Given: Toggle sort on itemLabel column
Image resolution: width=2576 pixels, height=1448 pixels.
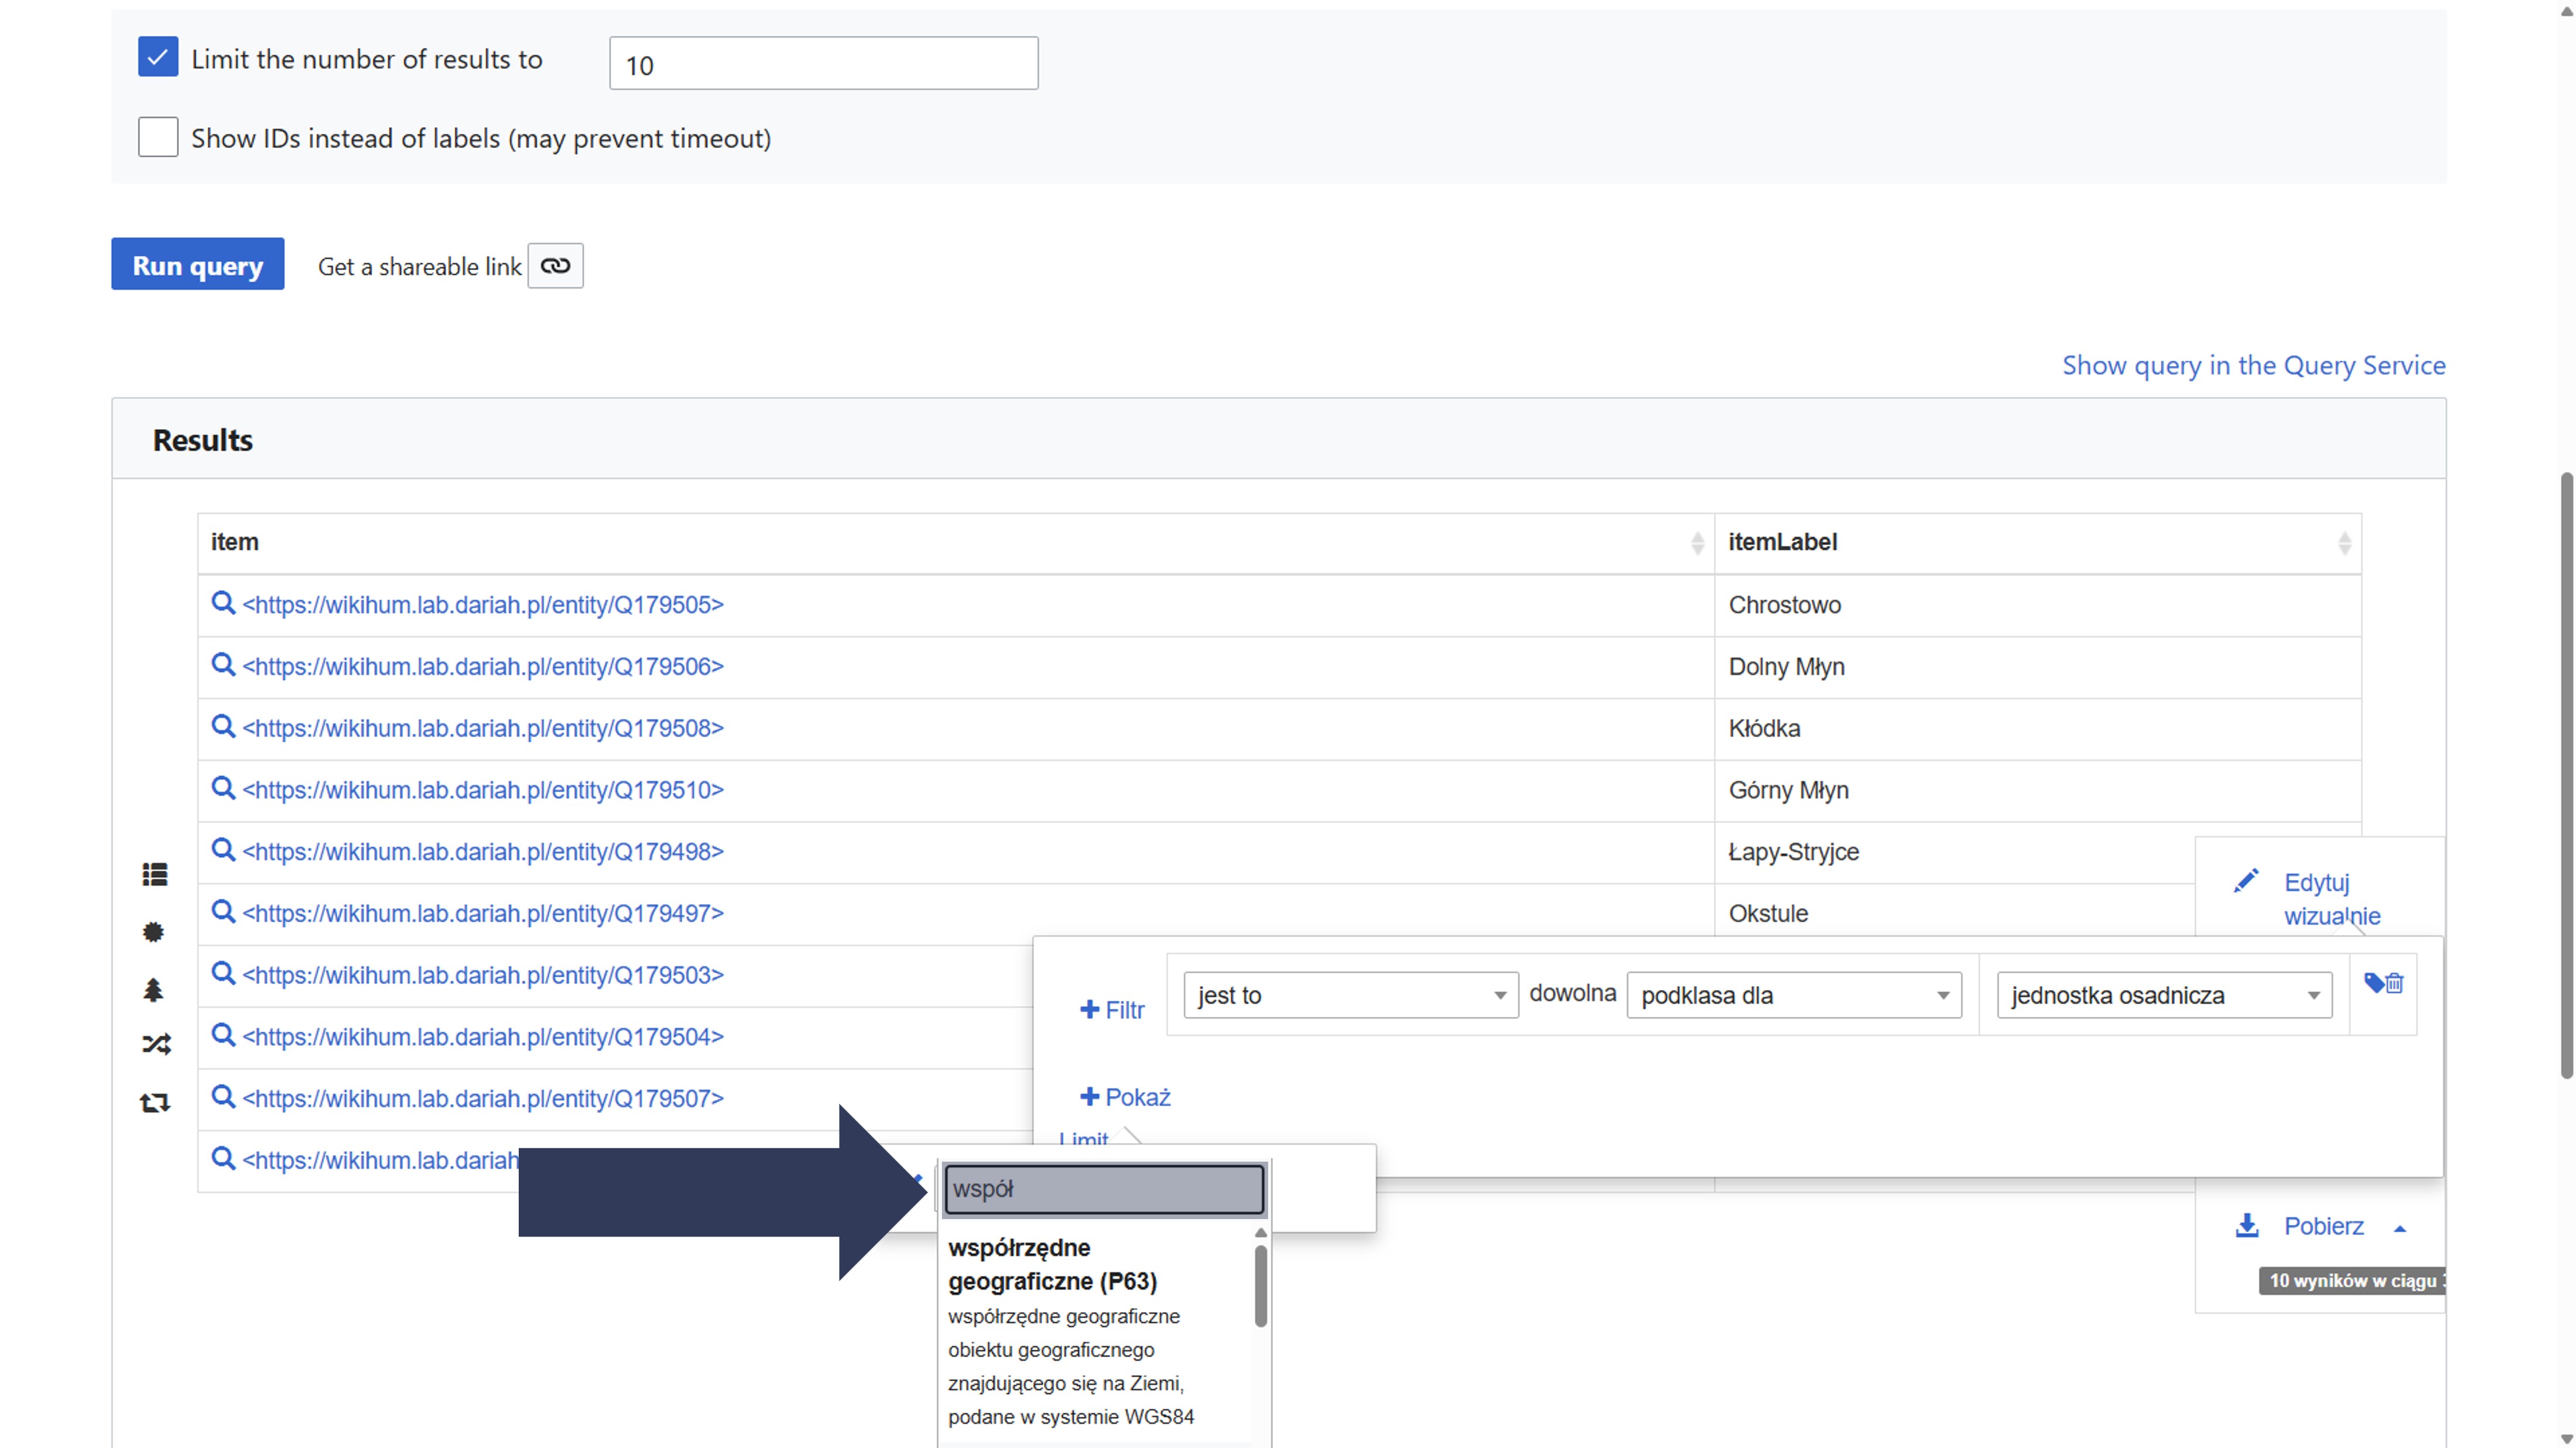Looking at the screenshot, I should click(2343, 543).
